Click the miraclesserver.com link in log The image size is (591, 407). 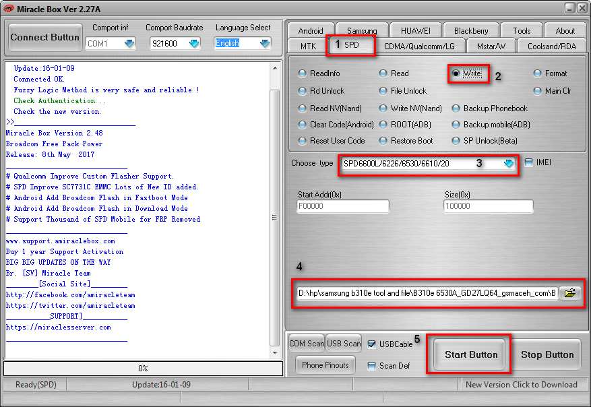59,327
